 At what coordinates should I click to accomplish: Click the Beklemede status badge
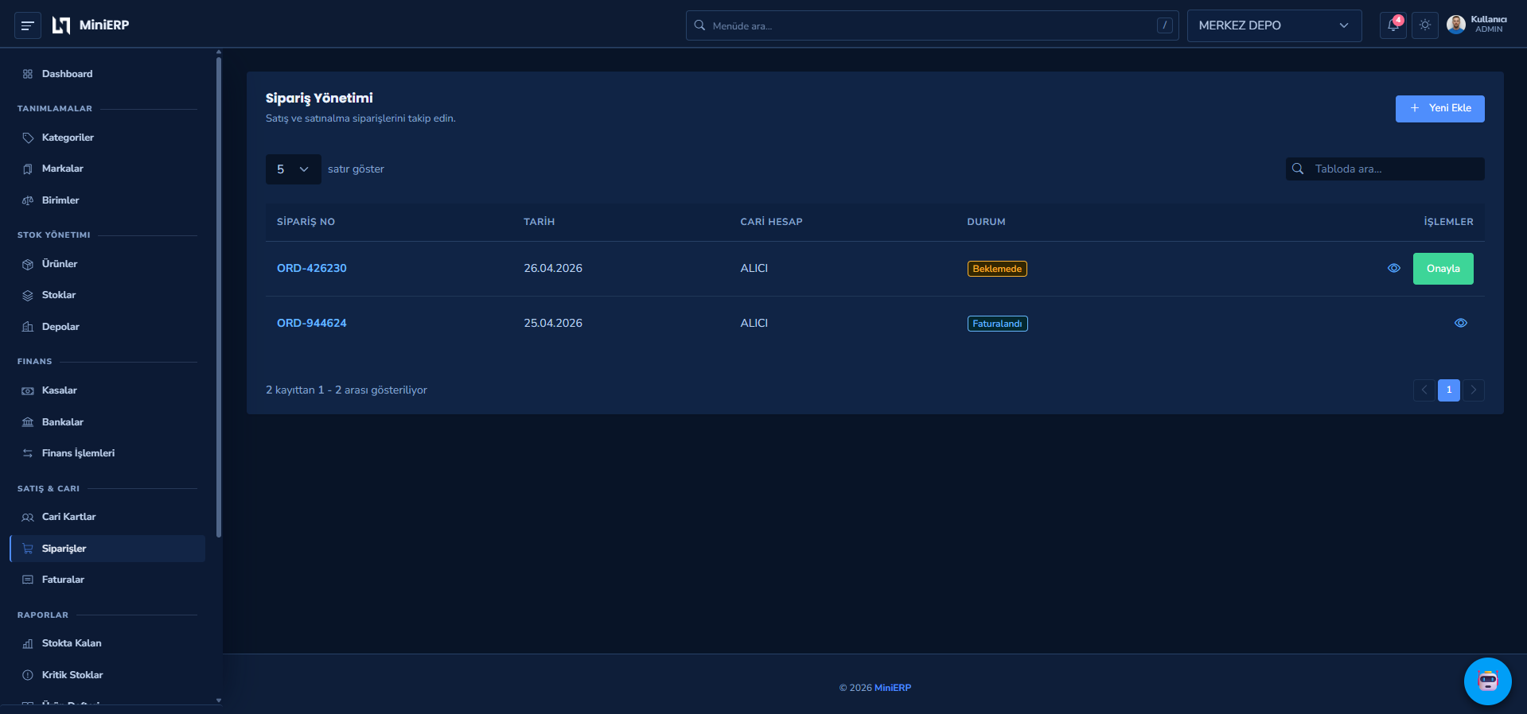click(997, 269)
